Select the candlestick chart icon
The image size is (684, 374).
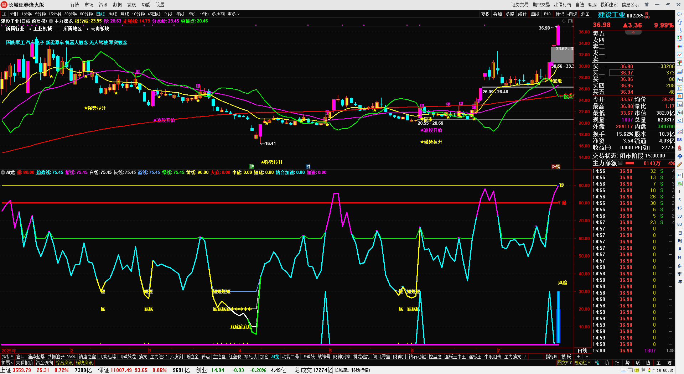(679, 63)
